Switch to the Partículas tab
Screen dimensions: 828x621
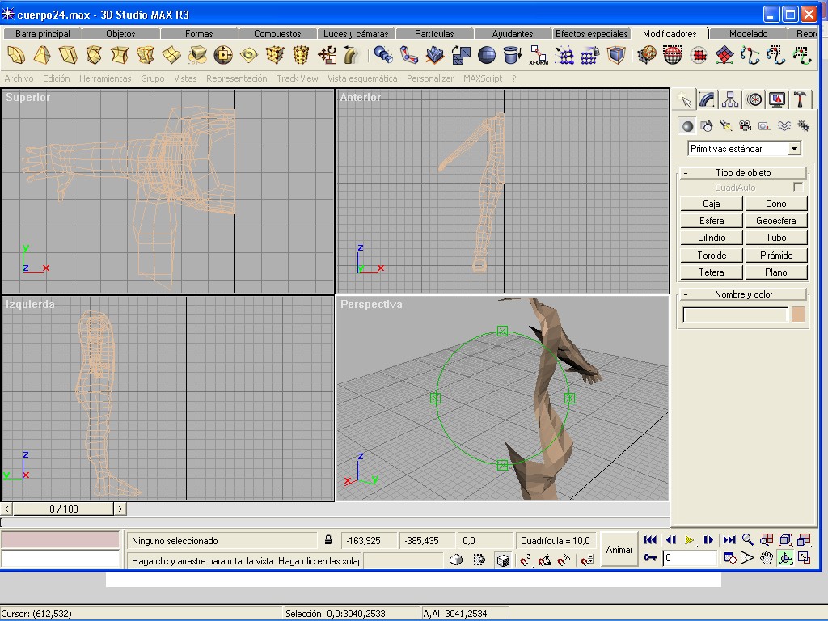[434, 34]
